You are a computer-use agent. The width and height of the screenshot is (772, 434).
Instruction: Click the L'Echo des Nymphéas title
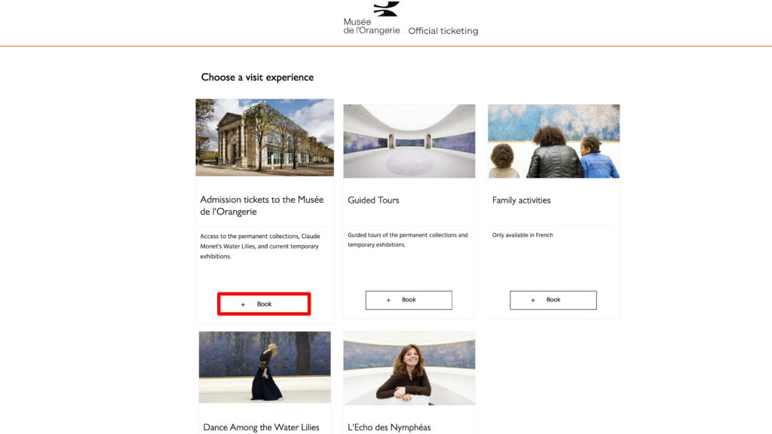[x=389, y=427]
